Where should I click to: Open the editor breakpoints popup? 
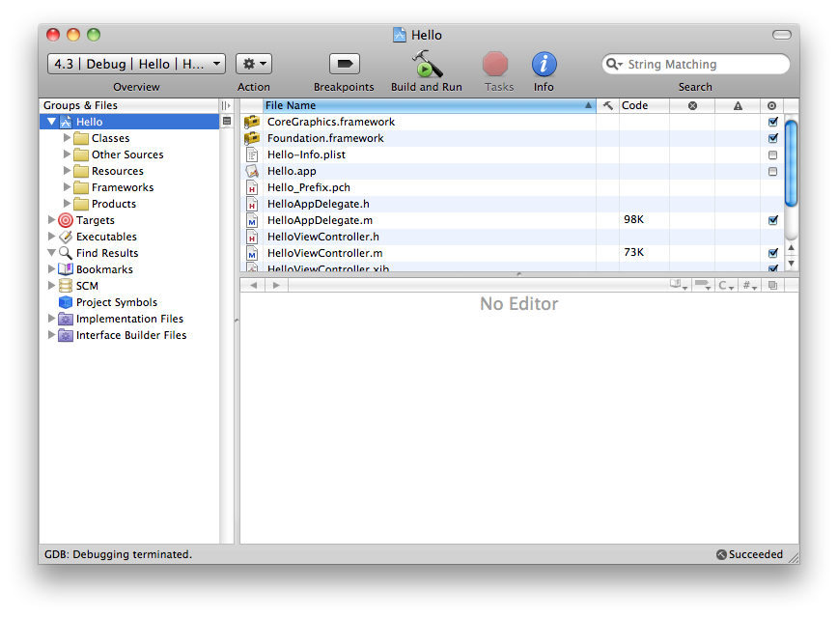click(x=703, y=285)
